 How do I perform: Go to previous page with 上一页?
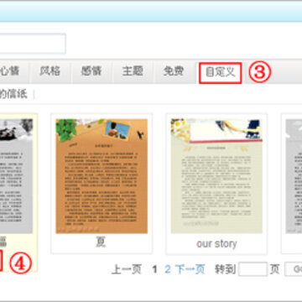[x=127, y=269]
